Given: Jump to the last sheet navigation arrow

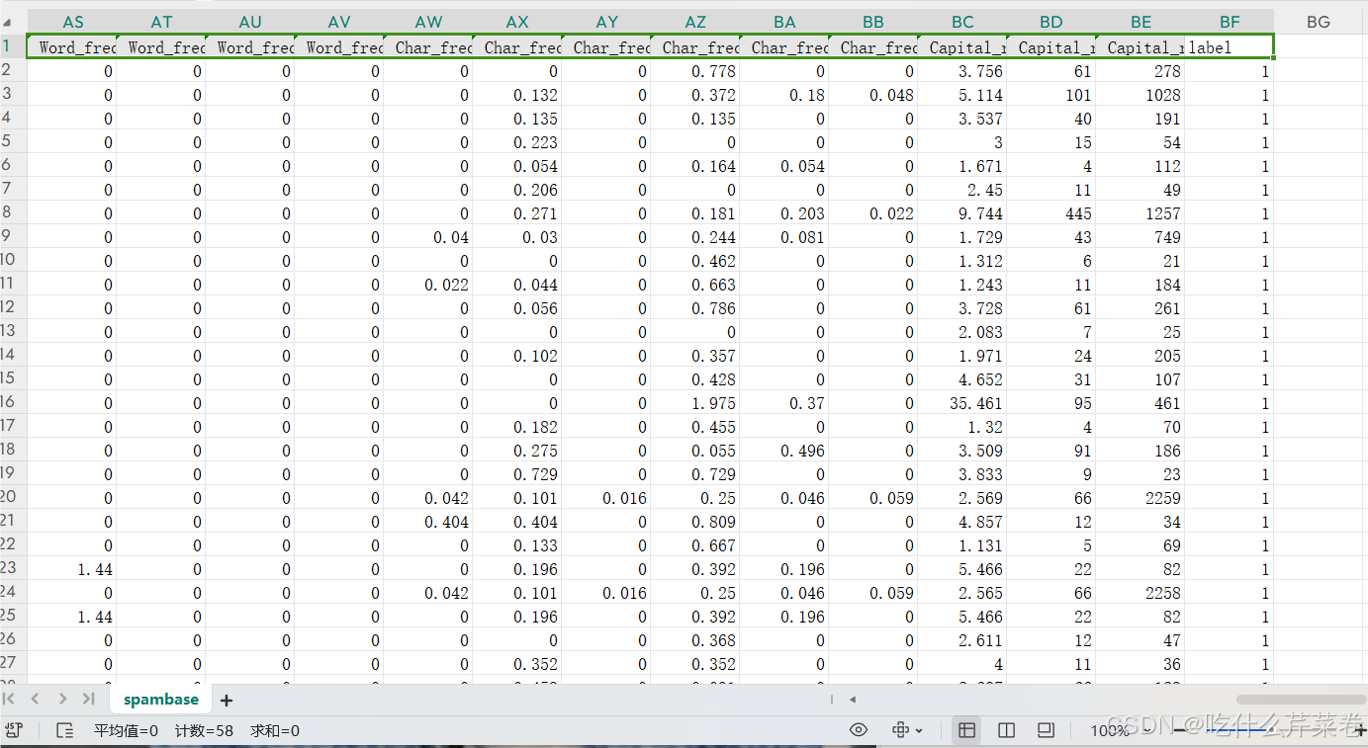Looking at the screenshot, I should [88, 699].
